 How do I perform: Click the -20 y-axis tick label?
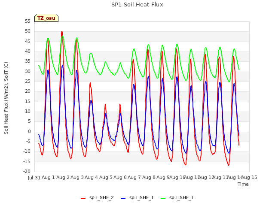tap(27, 172)
